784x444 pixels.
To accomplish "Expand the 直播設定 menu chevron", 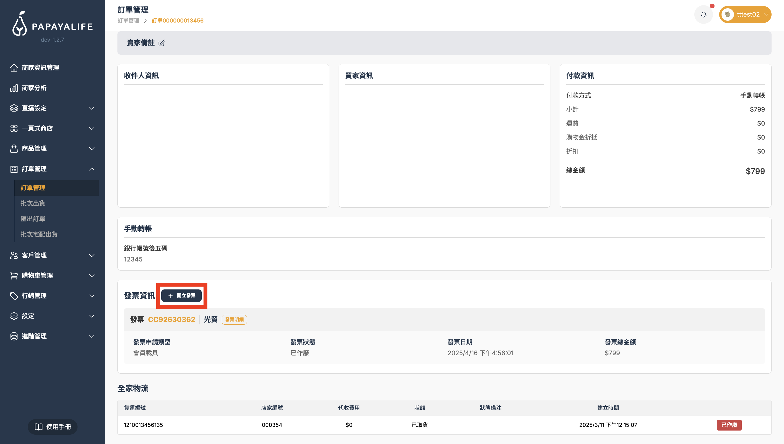I will [x=92, y=108].
